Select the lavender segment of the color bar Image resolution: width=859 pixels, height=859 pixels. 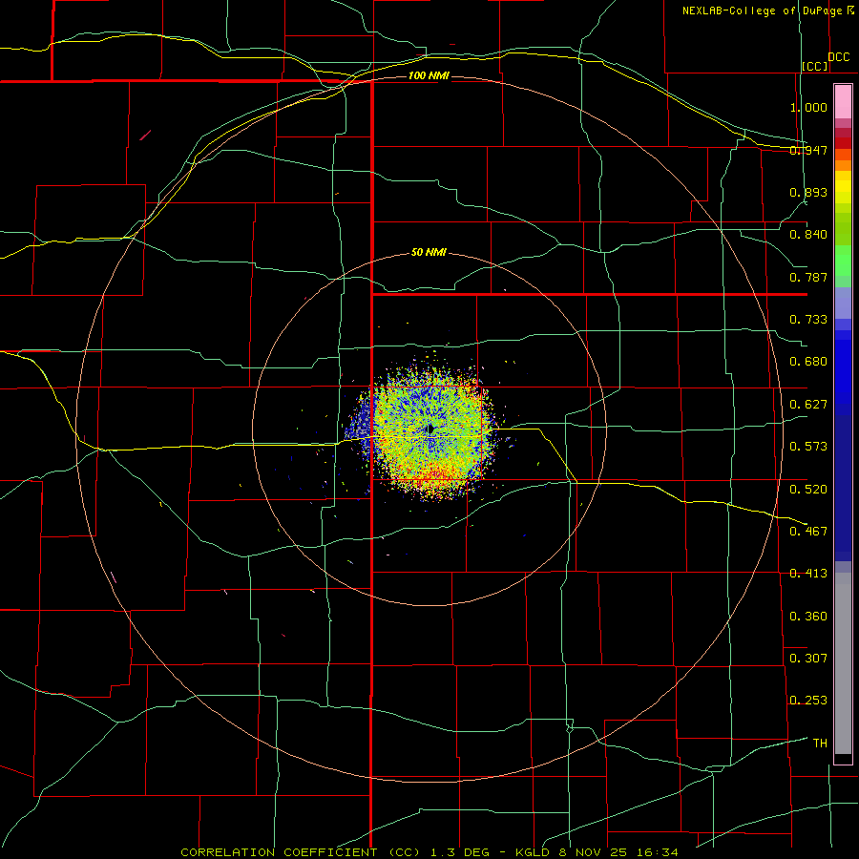pyautogui.click(x=843, y=303)
